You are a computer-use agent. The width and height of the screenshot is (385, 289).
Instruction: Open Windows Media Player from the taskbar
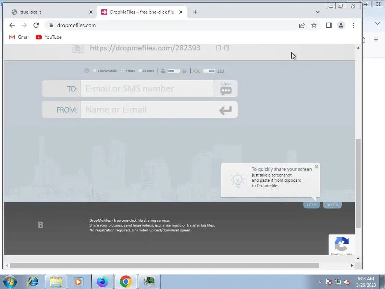(x=79, y=281)
